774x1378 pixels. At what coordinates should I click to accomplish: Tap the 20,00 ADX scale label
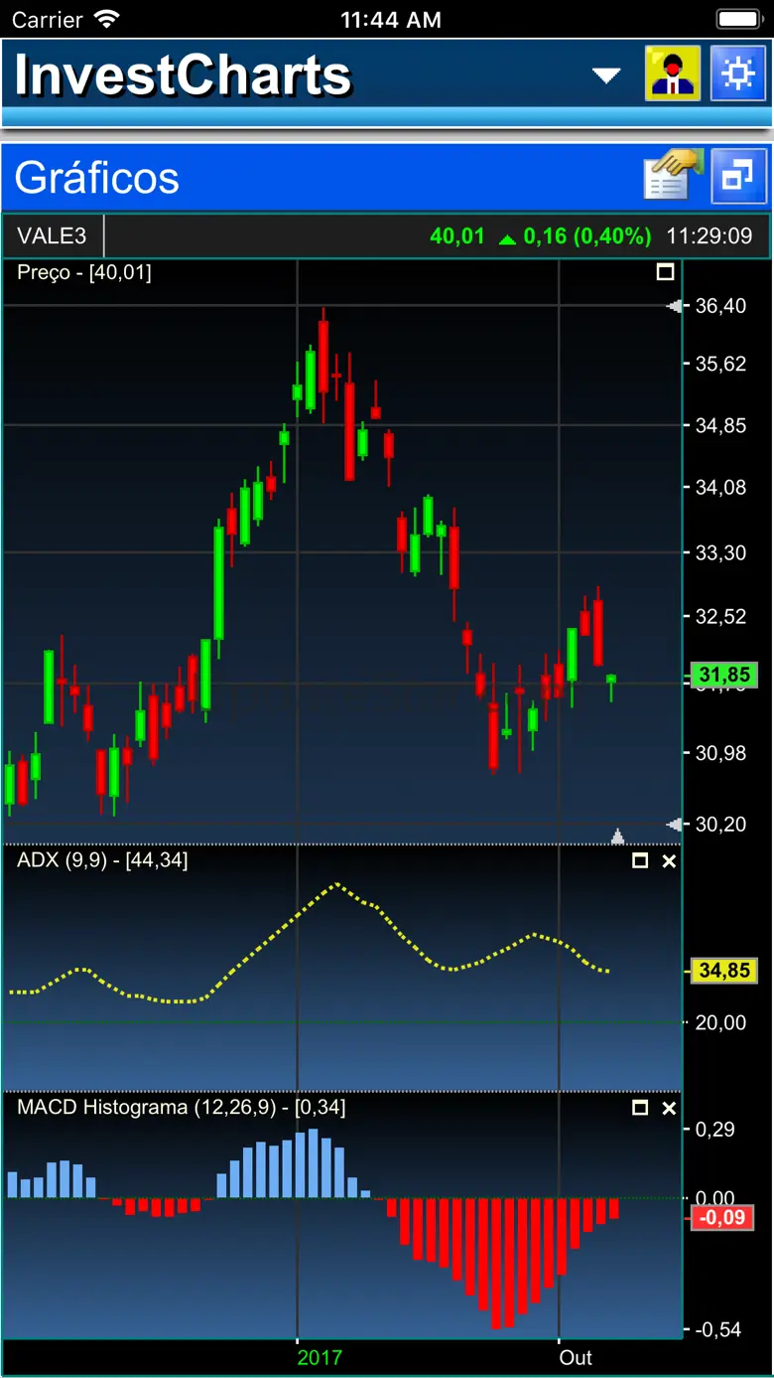click(x=721, y=1022)
